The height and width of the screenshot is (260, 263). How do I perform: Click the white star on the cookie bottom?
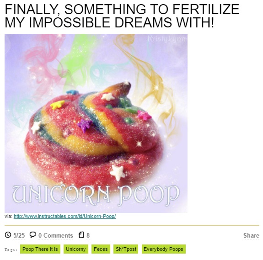coord(118,173)
